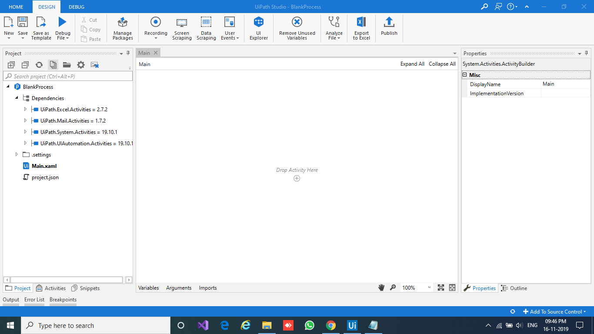The height and width of the screenshot is (334, 594).
Task: Click Collapse All icon in Project panel toolbar
Action: 25,65
